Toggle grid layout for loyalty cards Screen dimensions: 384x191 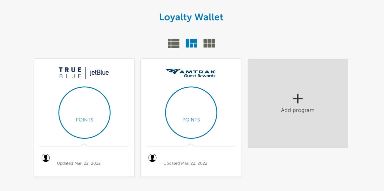point(209,43)
